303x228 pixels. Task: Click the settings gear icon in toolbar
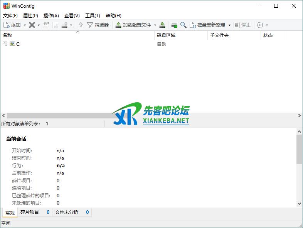coord(260,25)
